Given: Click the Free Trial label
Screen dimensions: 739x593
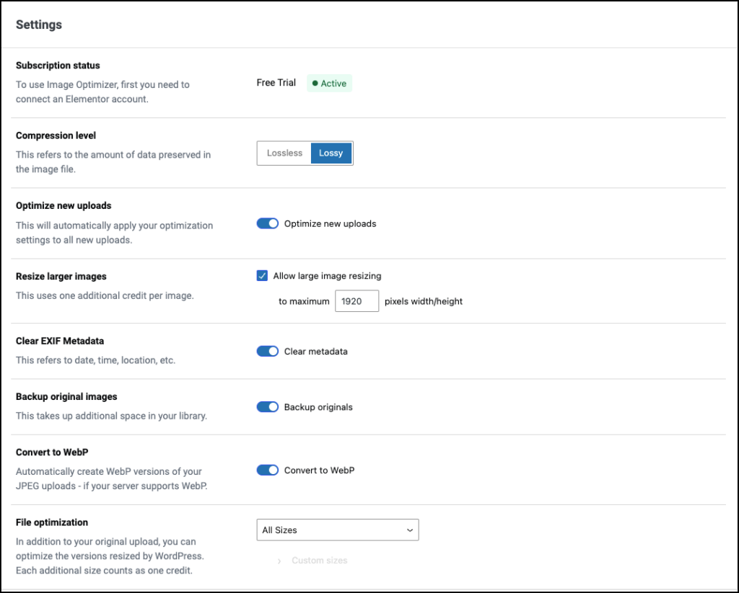Looking at the screenshot, I should (276, 83).
